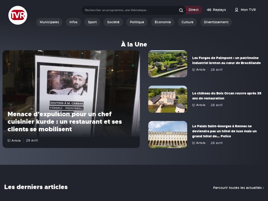Click the Article icon in the main headline card
This screenshot has height=201, width=268.
click(x=9, y=140)
